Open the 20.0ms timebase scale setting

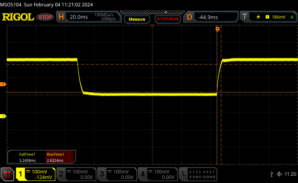(79, 17)
